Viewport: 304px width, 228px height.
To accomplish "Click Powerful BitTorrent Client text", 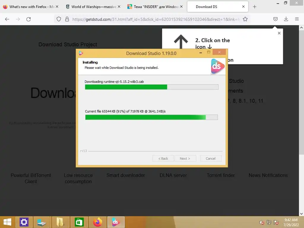I will pos(31,178).
